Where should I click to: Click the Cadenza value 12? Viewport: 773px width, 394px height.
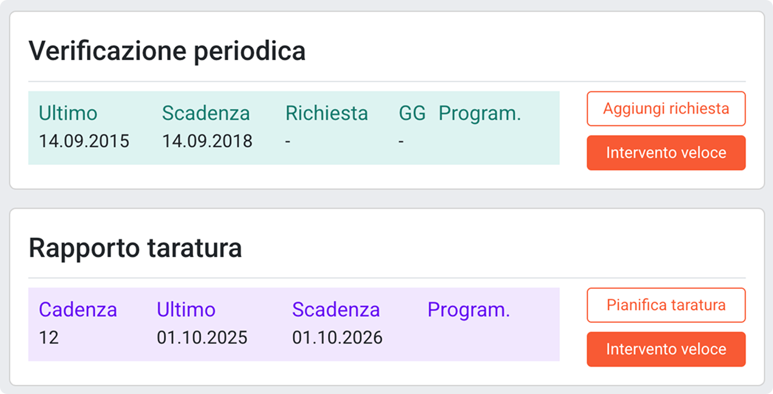click(49, 337)
